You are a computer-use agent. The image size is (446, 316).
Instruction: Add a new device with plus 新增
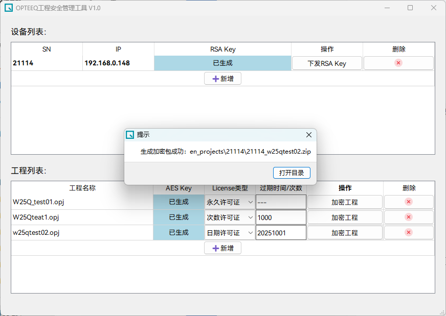[222, 79]
